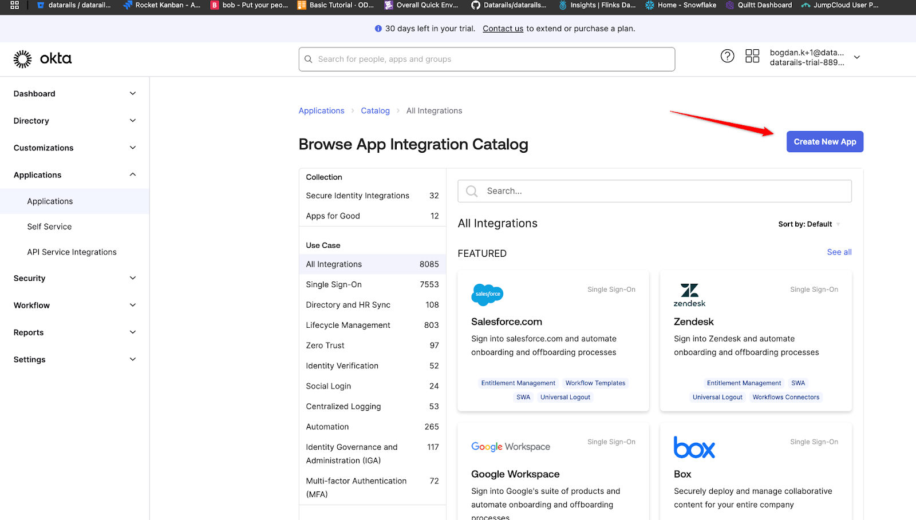This screenshot has width=916, height=520.
Task: Open the GitHub Datarails bookmark
Action: 509,5
